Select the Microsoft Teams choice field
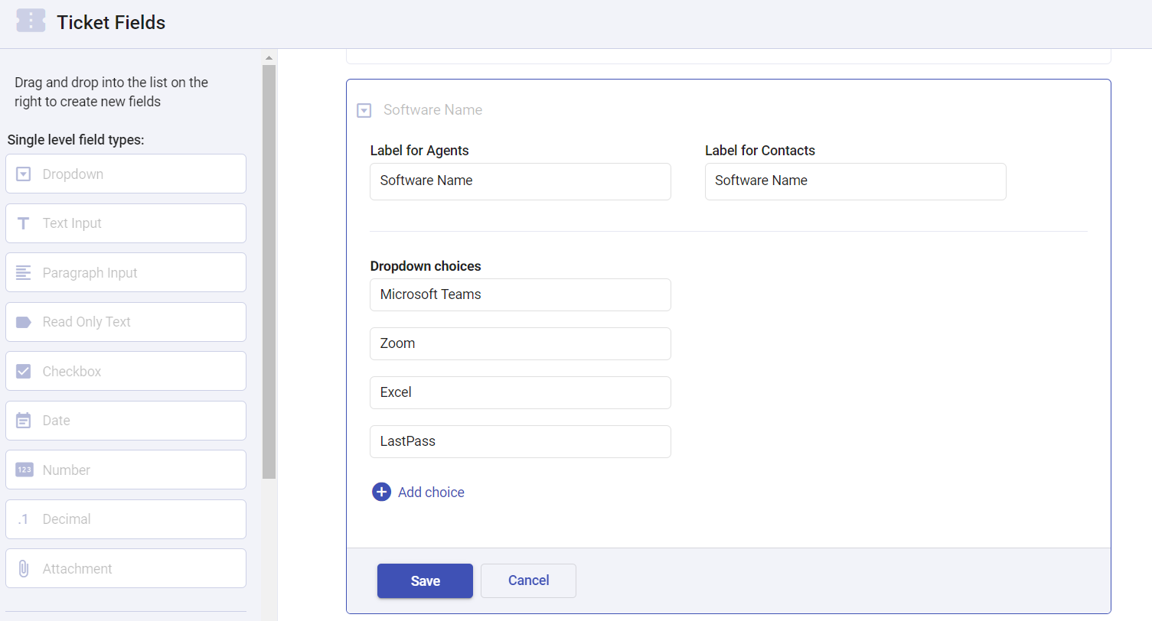The image size is (1152, 621). pos(521,294)
